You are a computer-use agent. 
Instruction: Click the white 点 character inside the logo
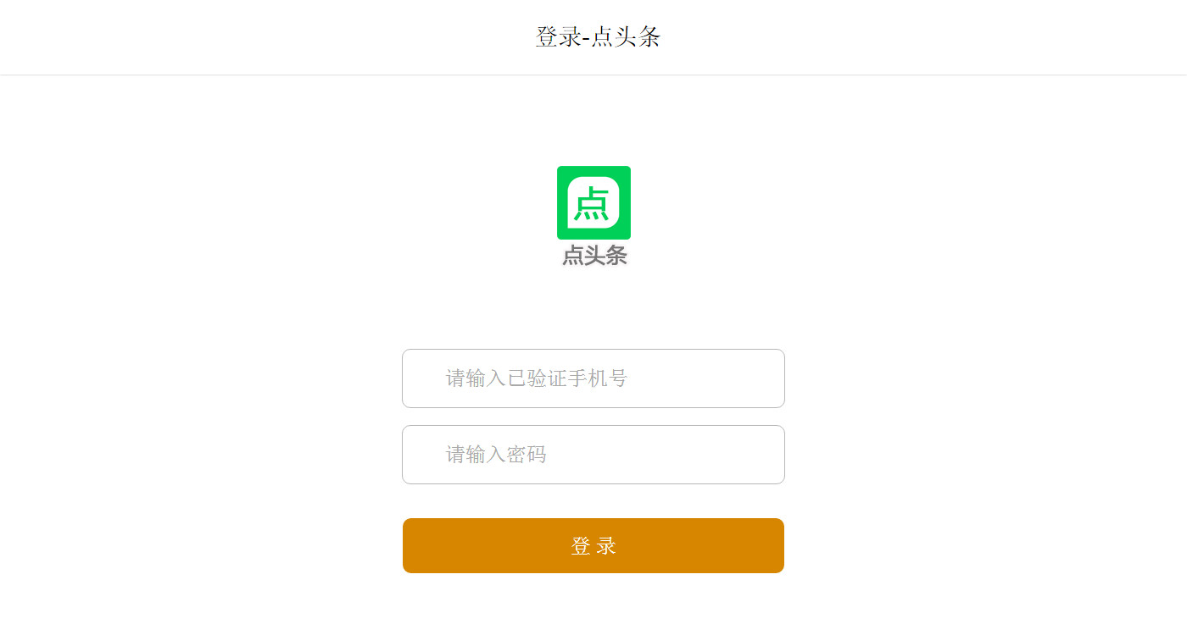pos(593,203)
